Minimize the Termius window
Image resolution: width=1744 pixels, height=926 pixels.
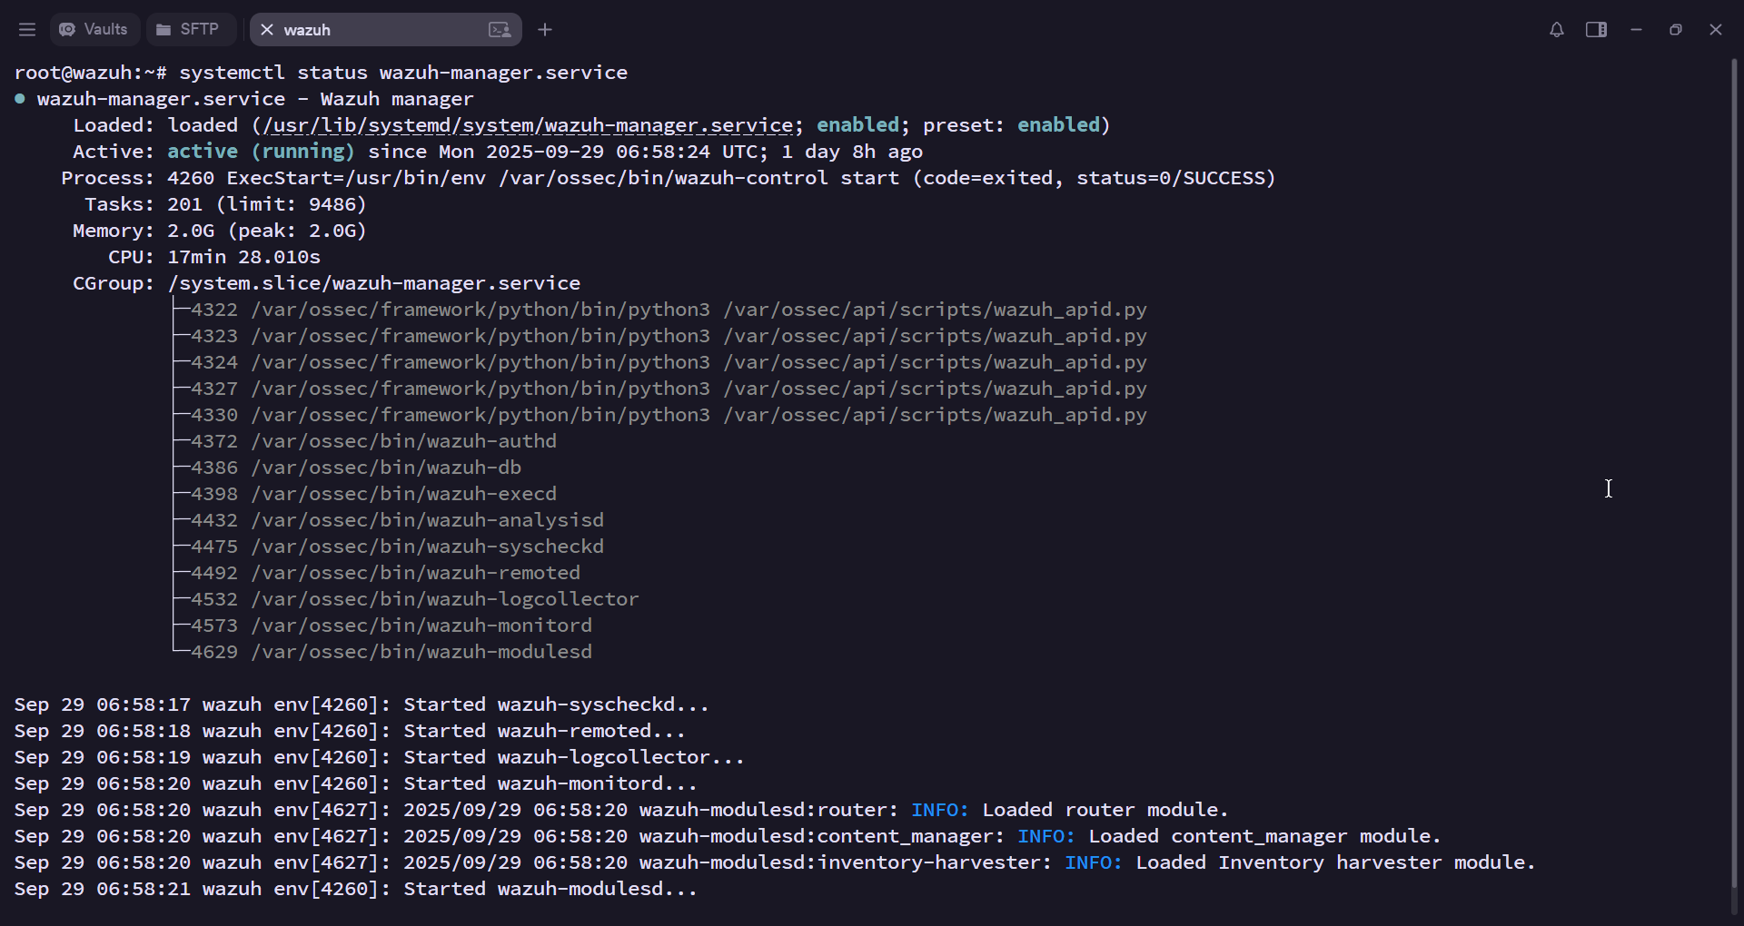(1635, 29)
